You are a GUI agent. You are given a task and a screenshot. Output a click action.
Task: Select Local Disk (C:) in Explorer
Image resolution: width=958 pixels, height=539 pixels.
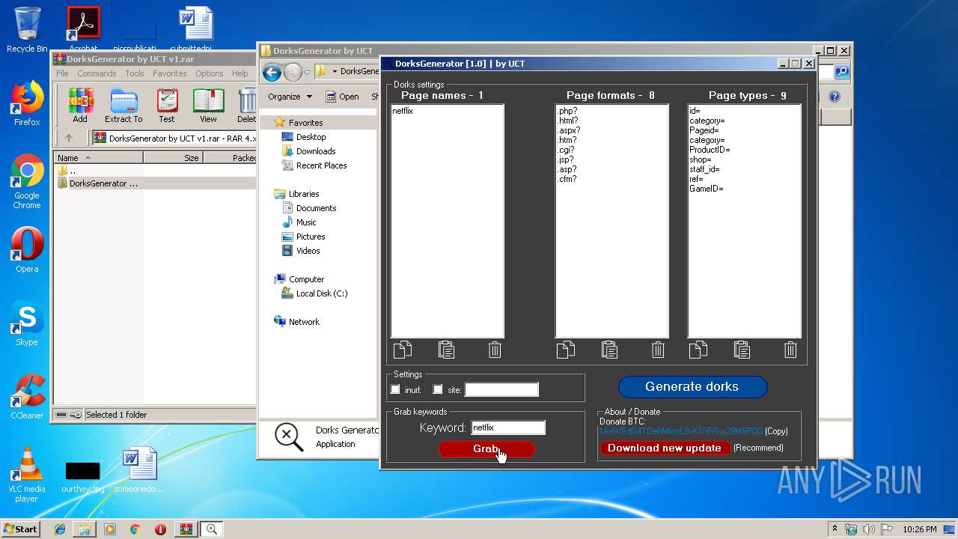321,293
